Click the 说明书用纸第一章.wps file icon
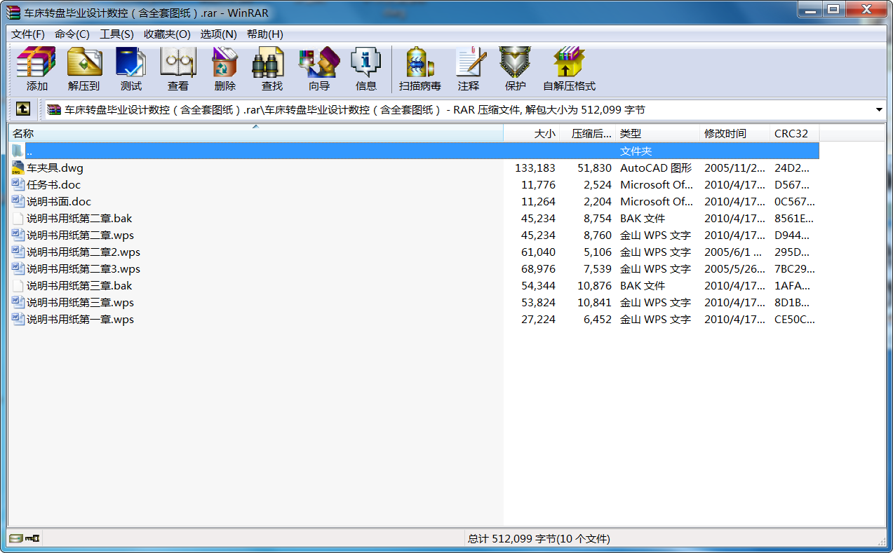The width and height of the screenshot is (893, 553). (18, 319)
